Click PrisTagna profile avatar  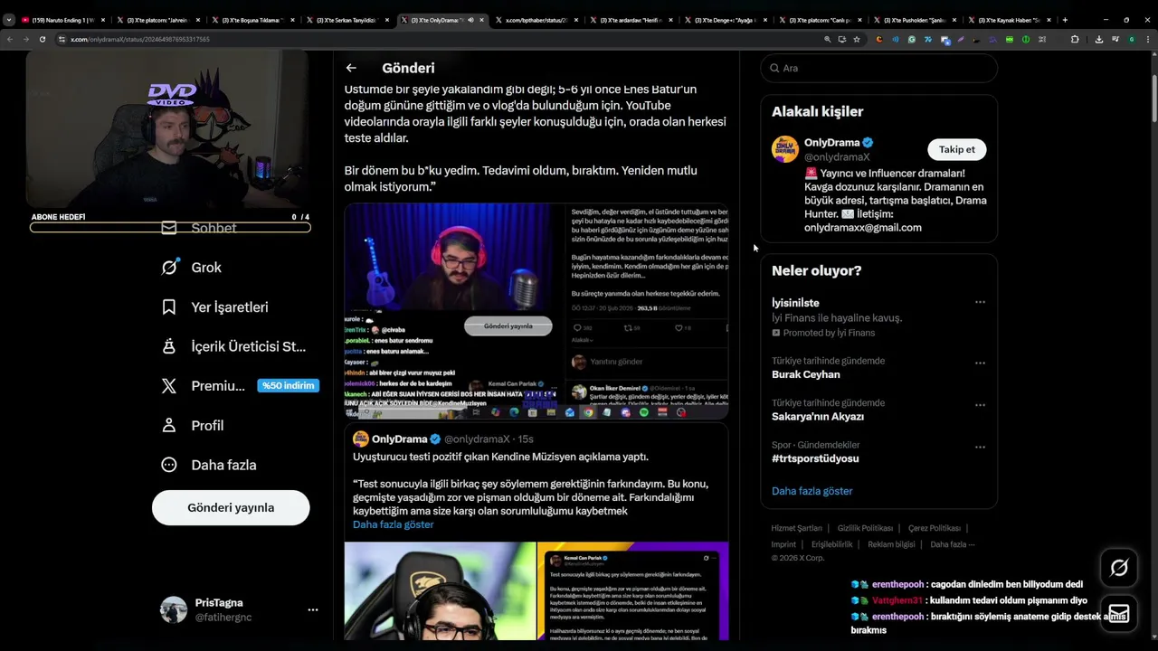tap(174, 610)
